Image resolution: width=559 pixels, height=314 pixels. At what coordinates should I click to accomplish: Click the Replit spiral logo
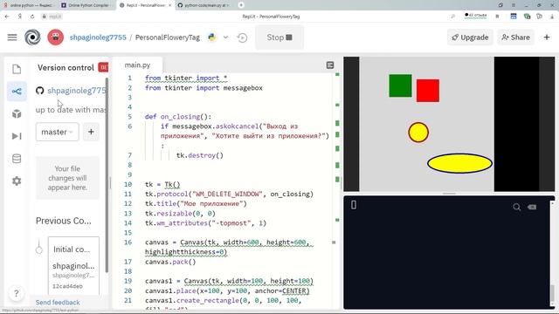[32, 38]
